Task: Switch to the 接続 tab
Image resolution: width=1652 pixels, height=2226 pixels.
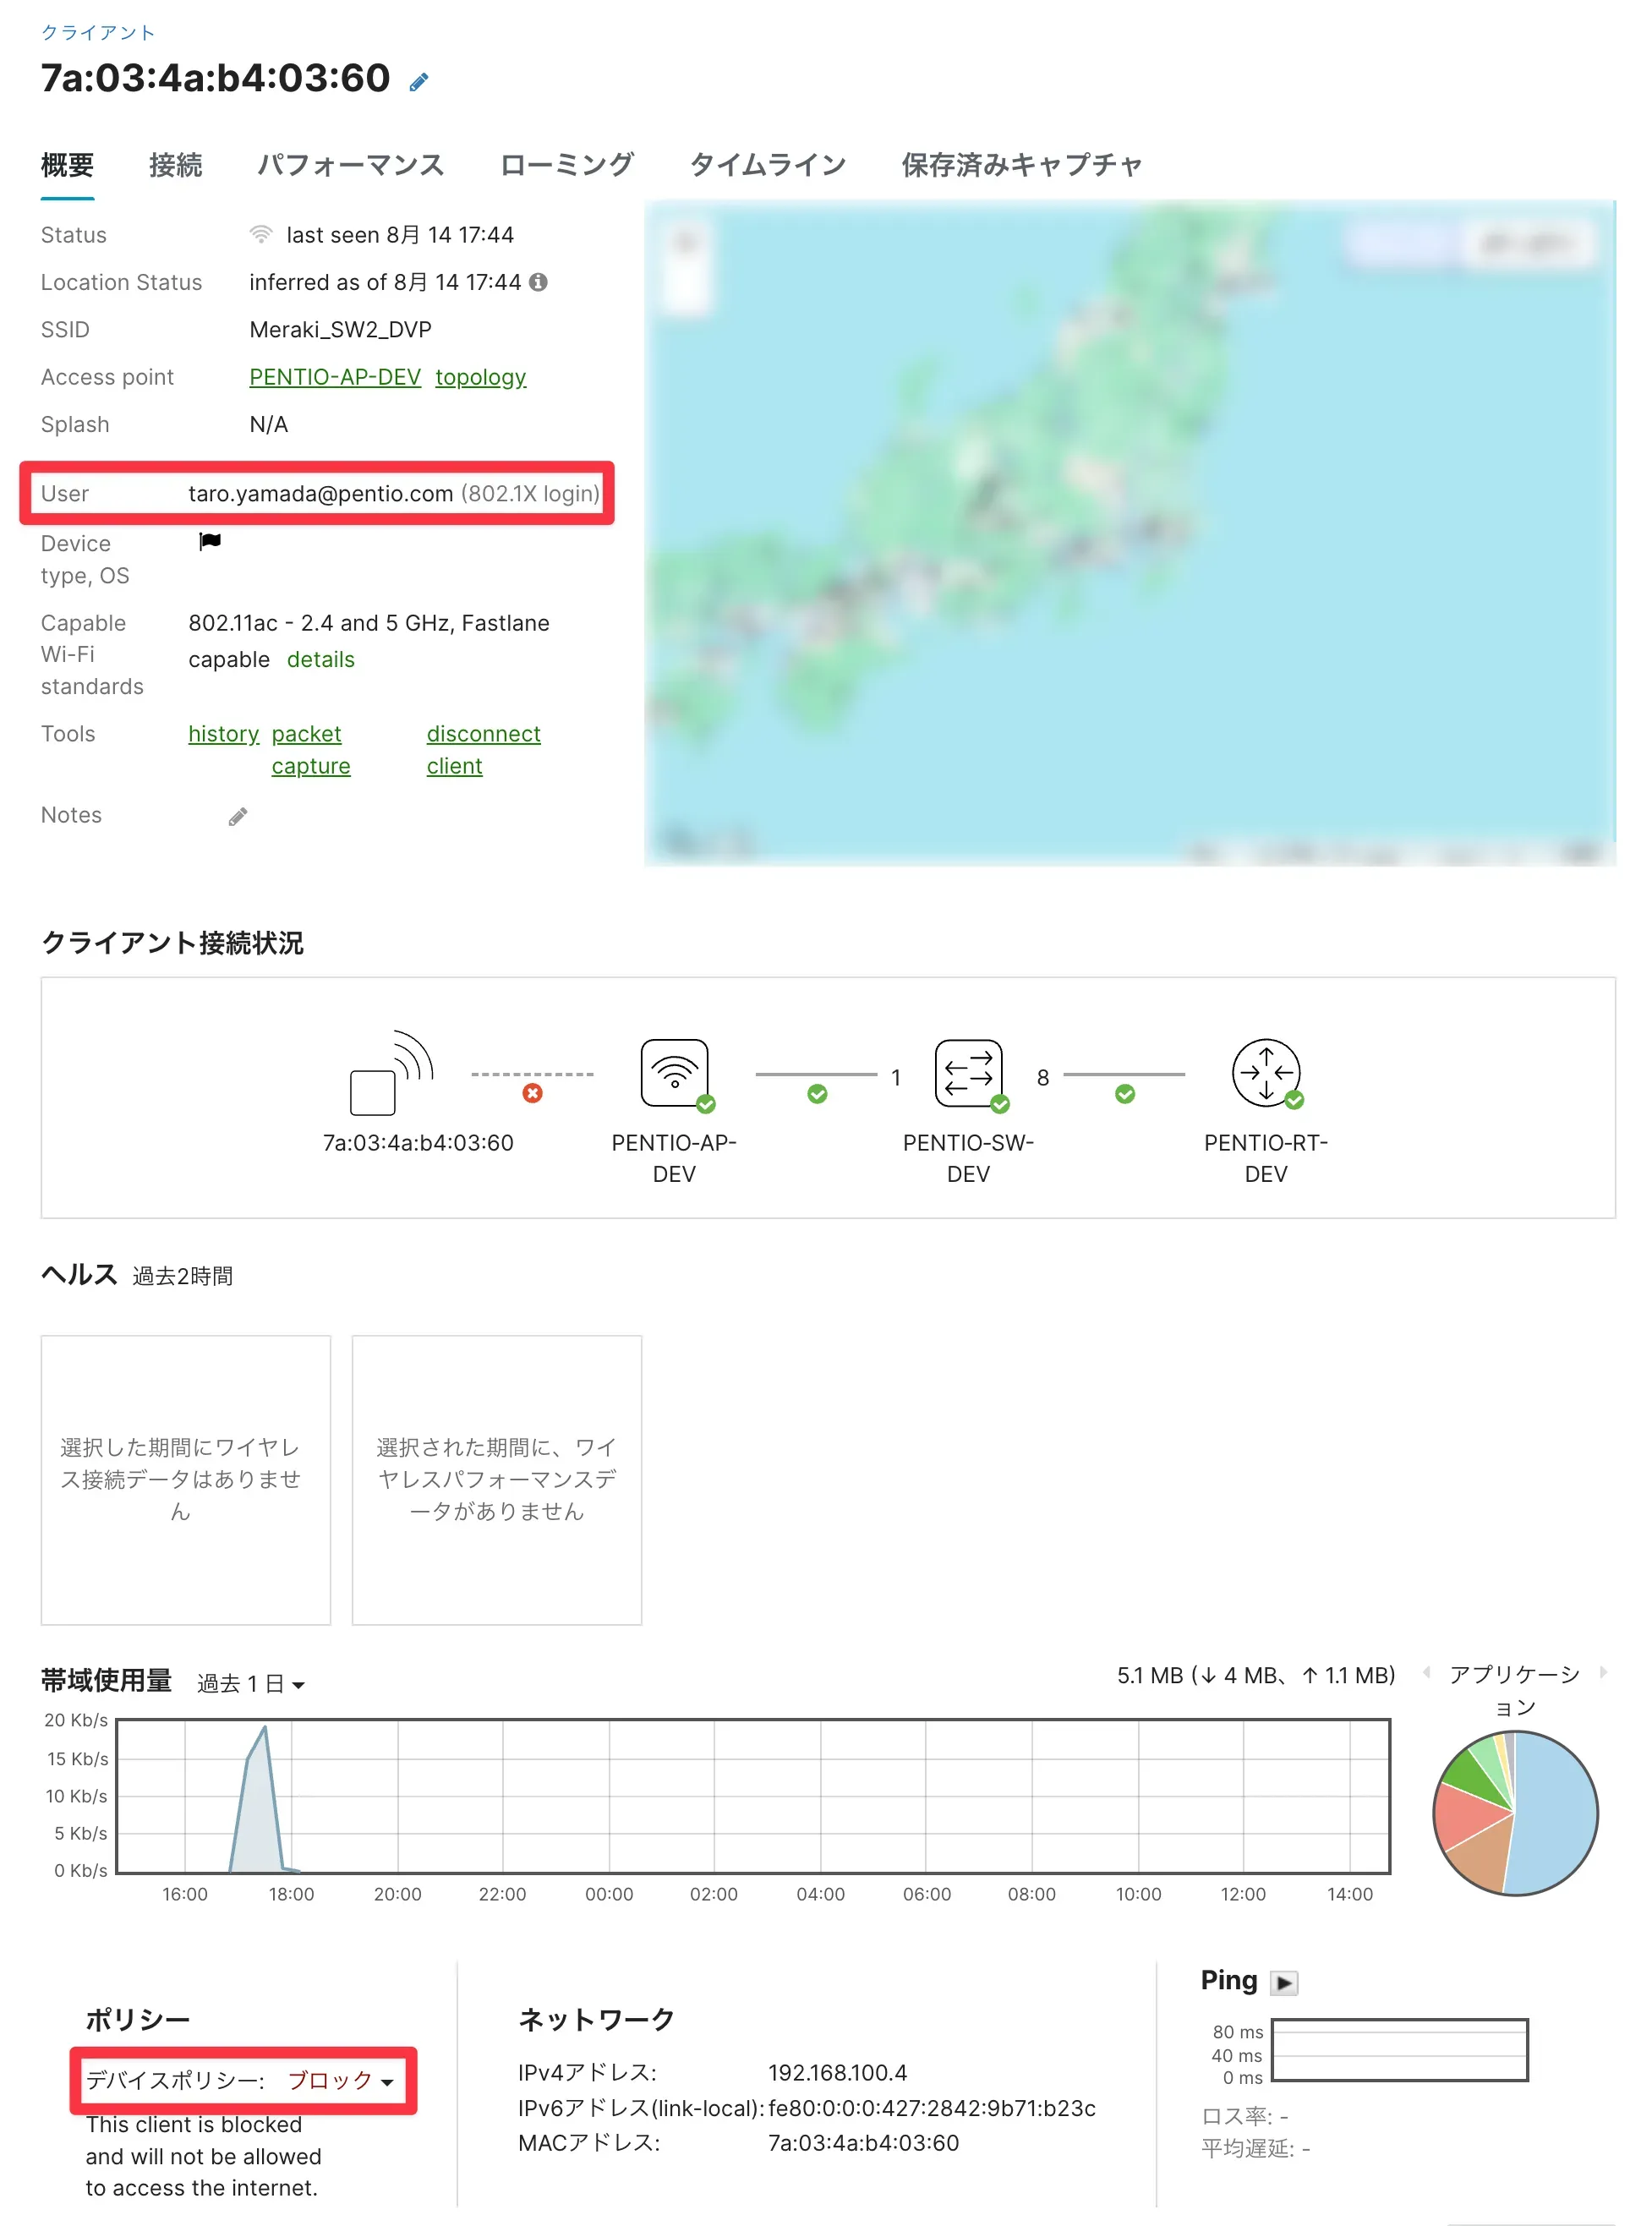Action: [x=175, y=165]
